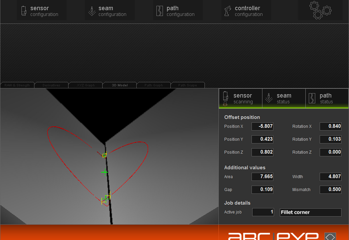The height and width of the screenshot is (240, 349).
Task: Open path configuration panel
Action: tap(177, 11)
